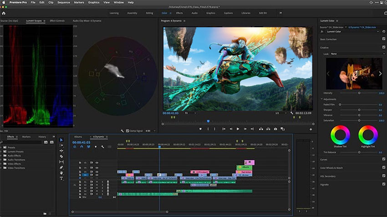Step back one frame
This screenshot has height=217, width=387.
pyautogui.click(x=231, y=129)
